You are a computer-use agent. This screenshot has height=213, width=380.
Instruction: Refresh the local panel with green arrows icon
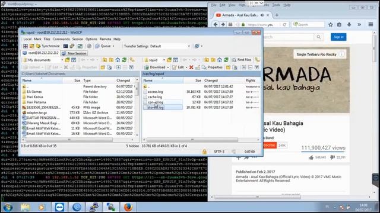click(124, 60)
